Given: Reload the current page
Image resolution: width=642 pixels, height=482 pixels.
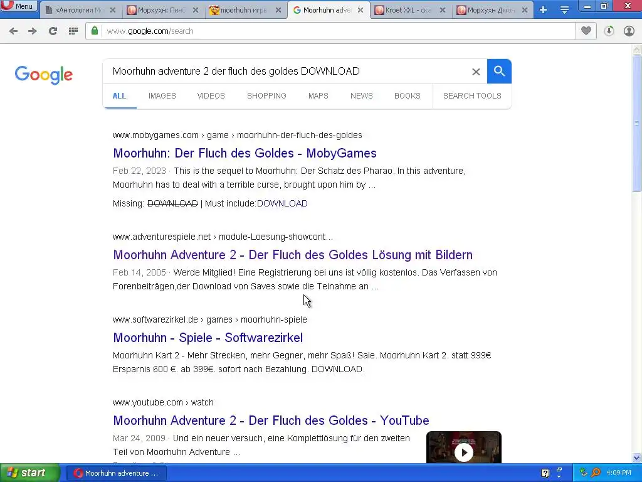Looking at the screenshot, I should point(53,31).
